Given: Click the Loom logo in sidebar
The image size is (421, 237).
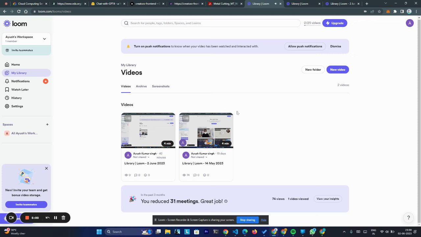Looking at the screenshot, I should click(x=15, y=24).
